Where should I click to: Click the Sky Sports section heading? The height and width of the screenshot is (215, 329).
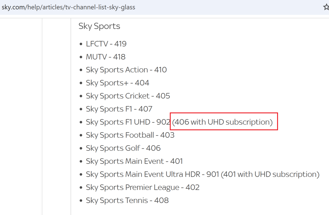99,26
